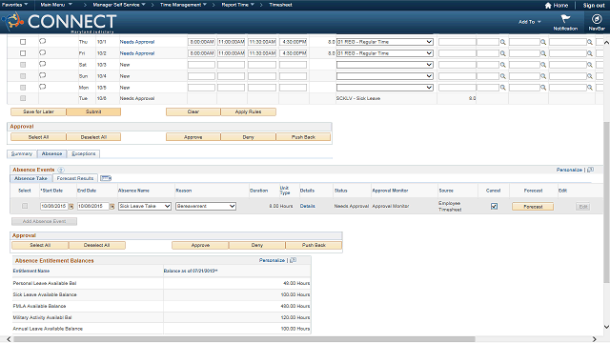Screen dimensions: 610x343
Task: Open Absence Events grid in new window icon
Action: (591, 170)
